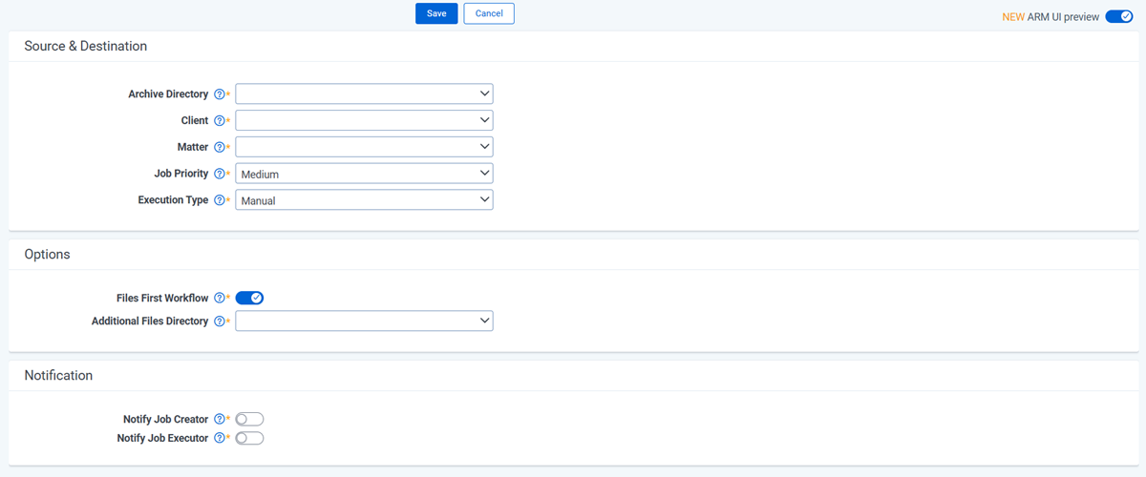Expand the Client dropdown list
Screen dimensions: 1146x477
click(364, 121)
